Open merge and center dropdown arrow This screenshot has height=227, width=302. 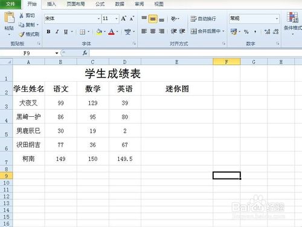223,31
